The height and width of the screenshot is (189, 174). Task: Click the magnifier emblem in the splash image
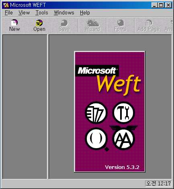tap(97, 139)
